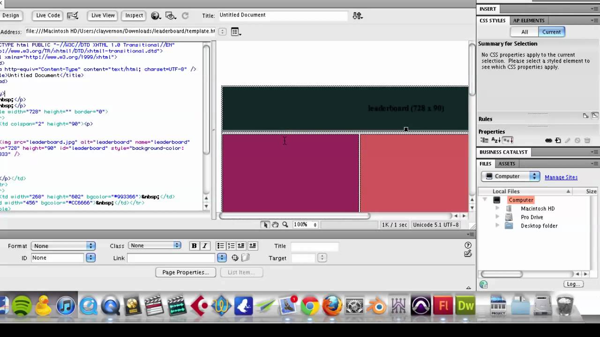Open Spotify from the Dock
Image resolution: width=600 pixels, height=337 pixels.
pos(22,307)
